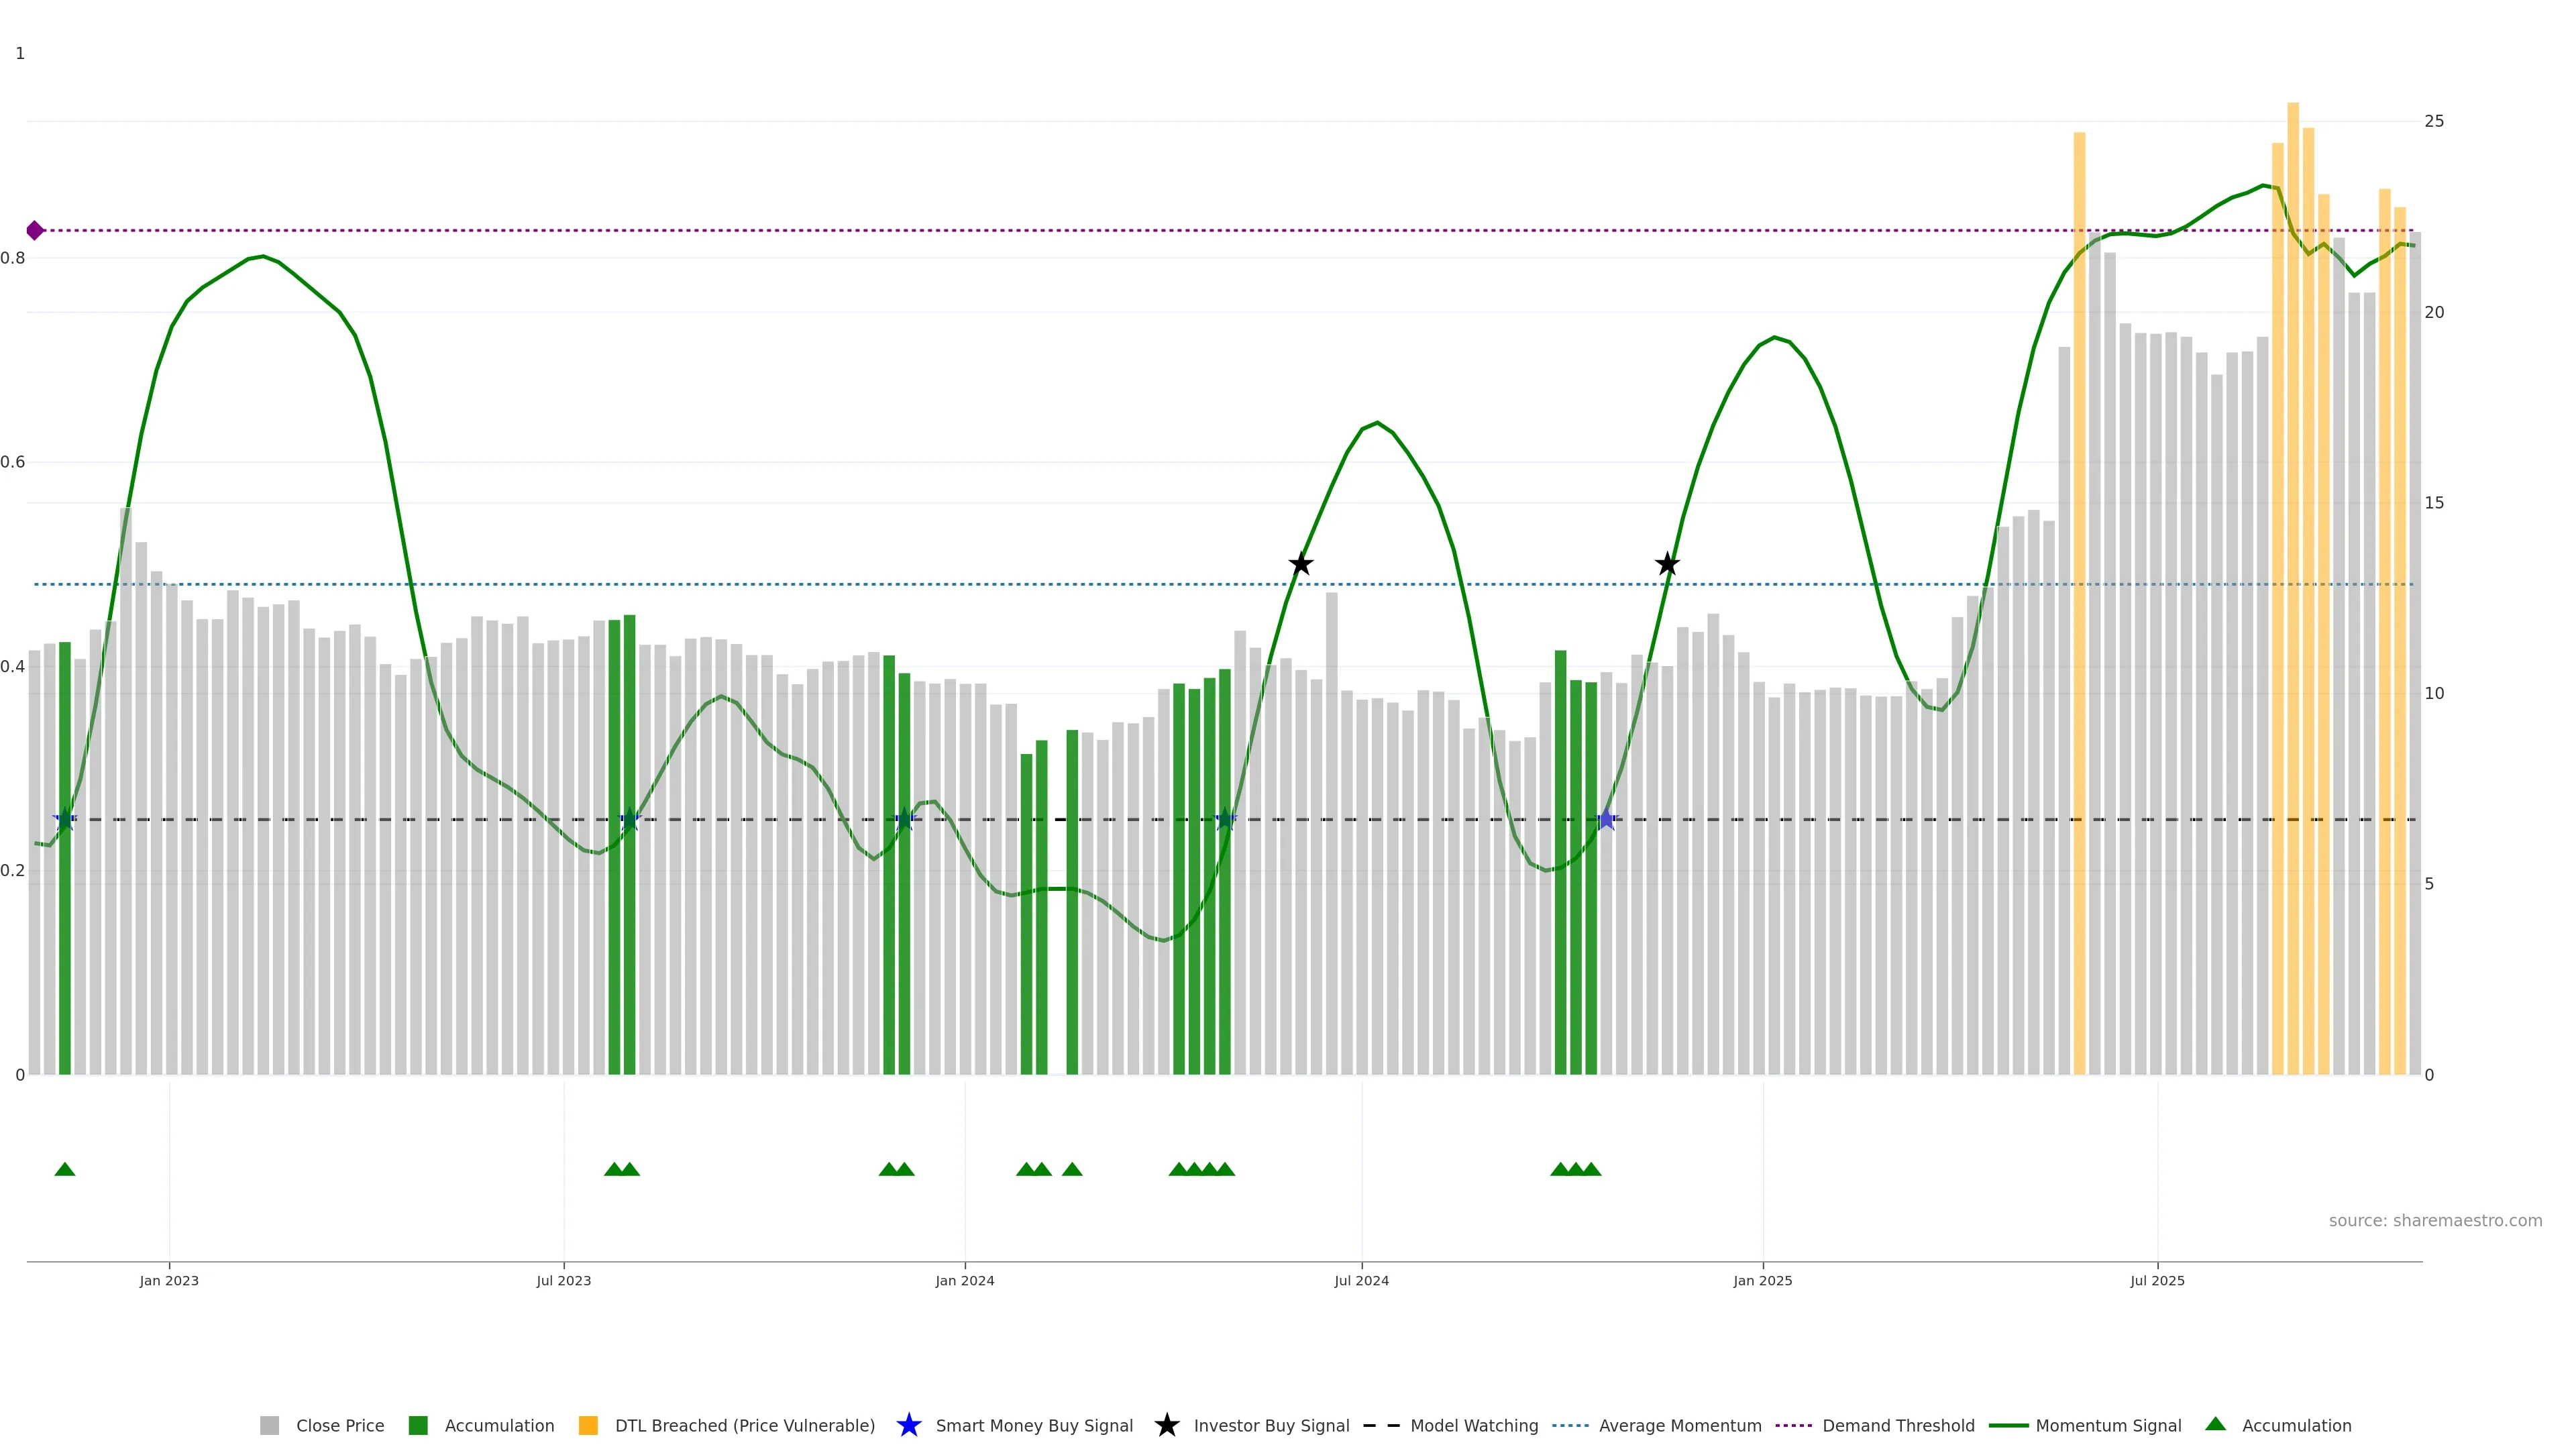Click the green Accumulation square legend icon
The width and height of the screenshot is (2576, 1449).
418,1425
